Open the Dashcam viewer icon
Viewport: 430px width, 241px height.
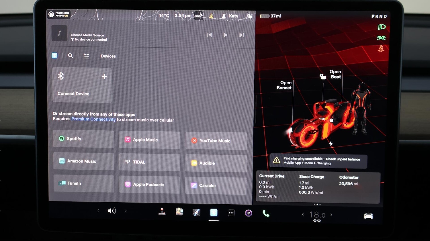(x=196, y=212)
